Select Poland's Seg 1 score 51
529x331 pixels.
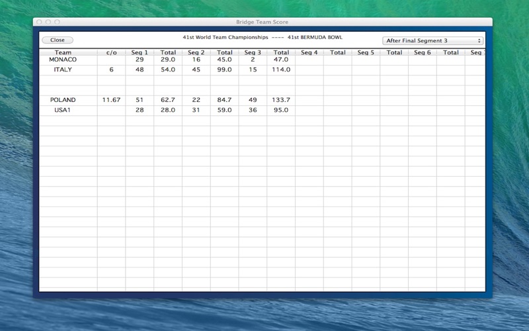tap(140, 100)
